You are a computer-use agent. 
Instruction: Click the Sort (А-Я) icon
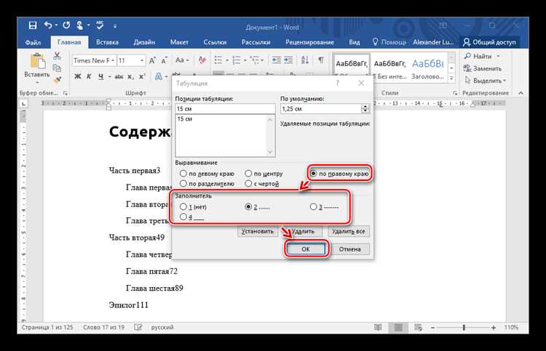pyautogui.click(x=305, y=60)
